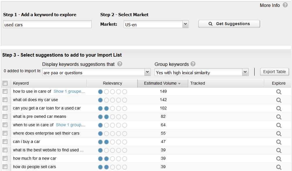
Task: Check the select-all keywords checkbox
Action: pyautogui.click(x=5, y=83)
